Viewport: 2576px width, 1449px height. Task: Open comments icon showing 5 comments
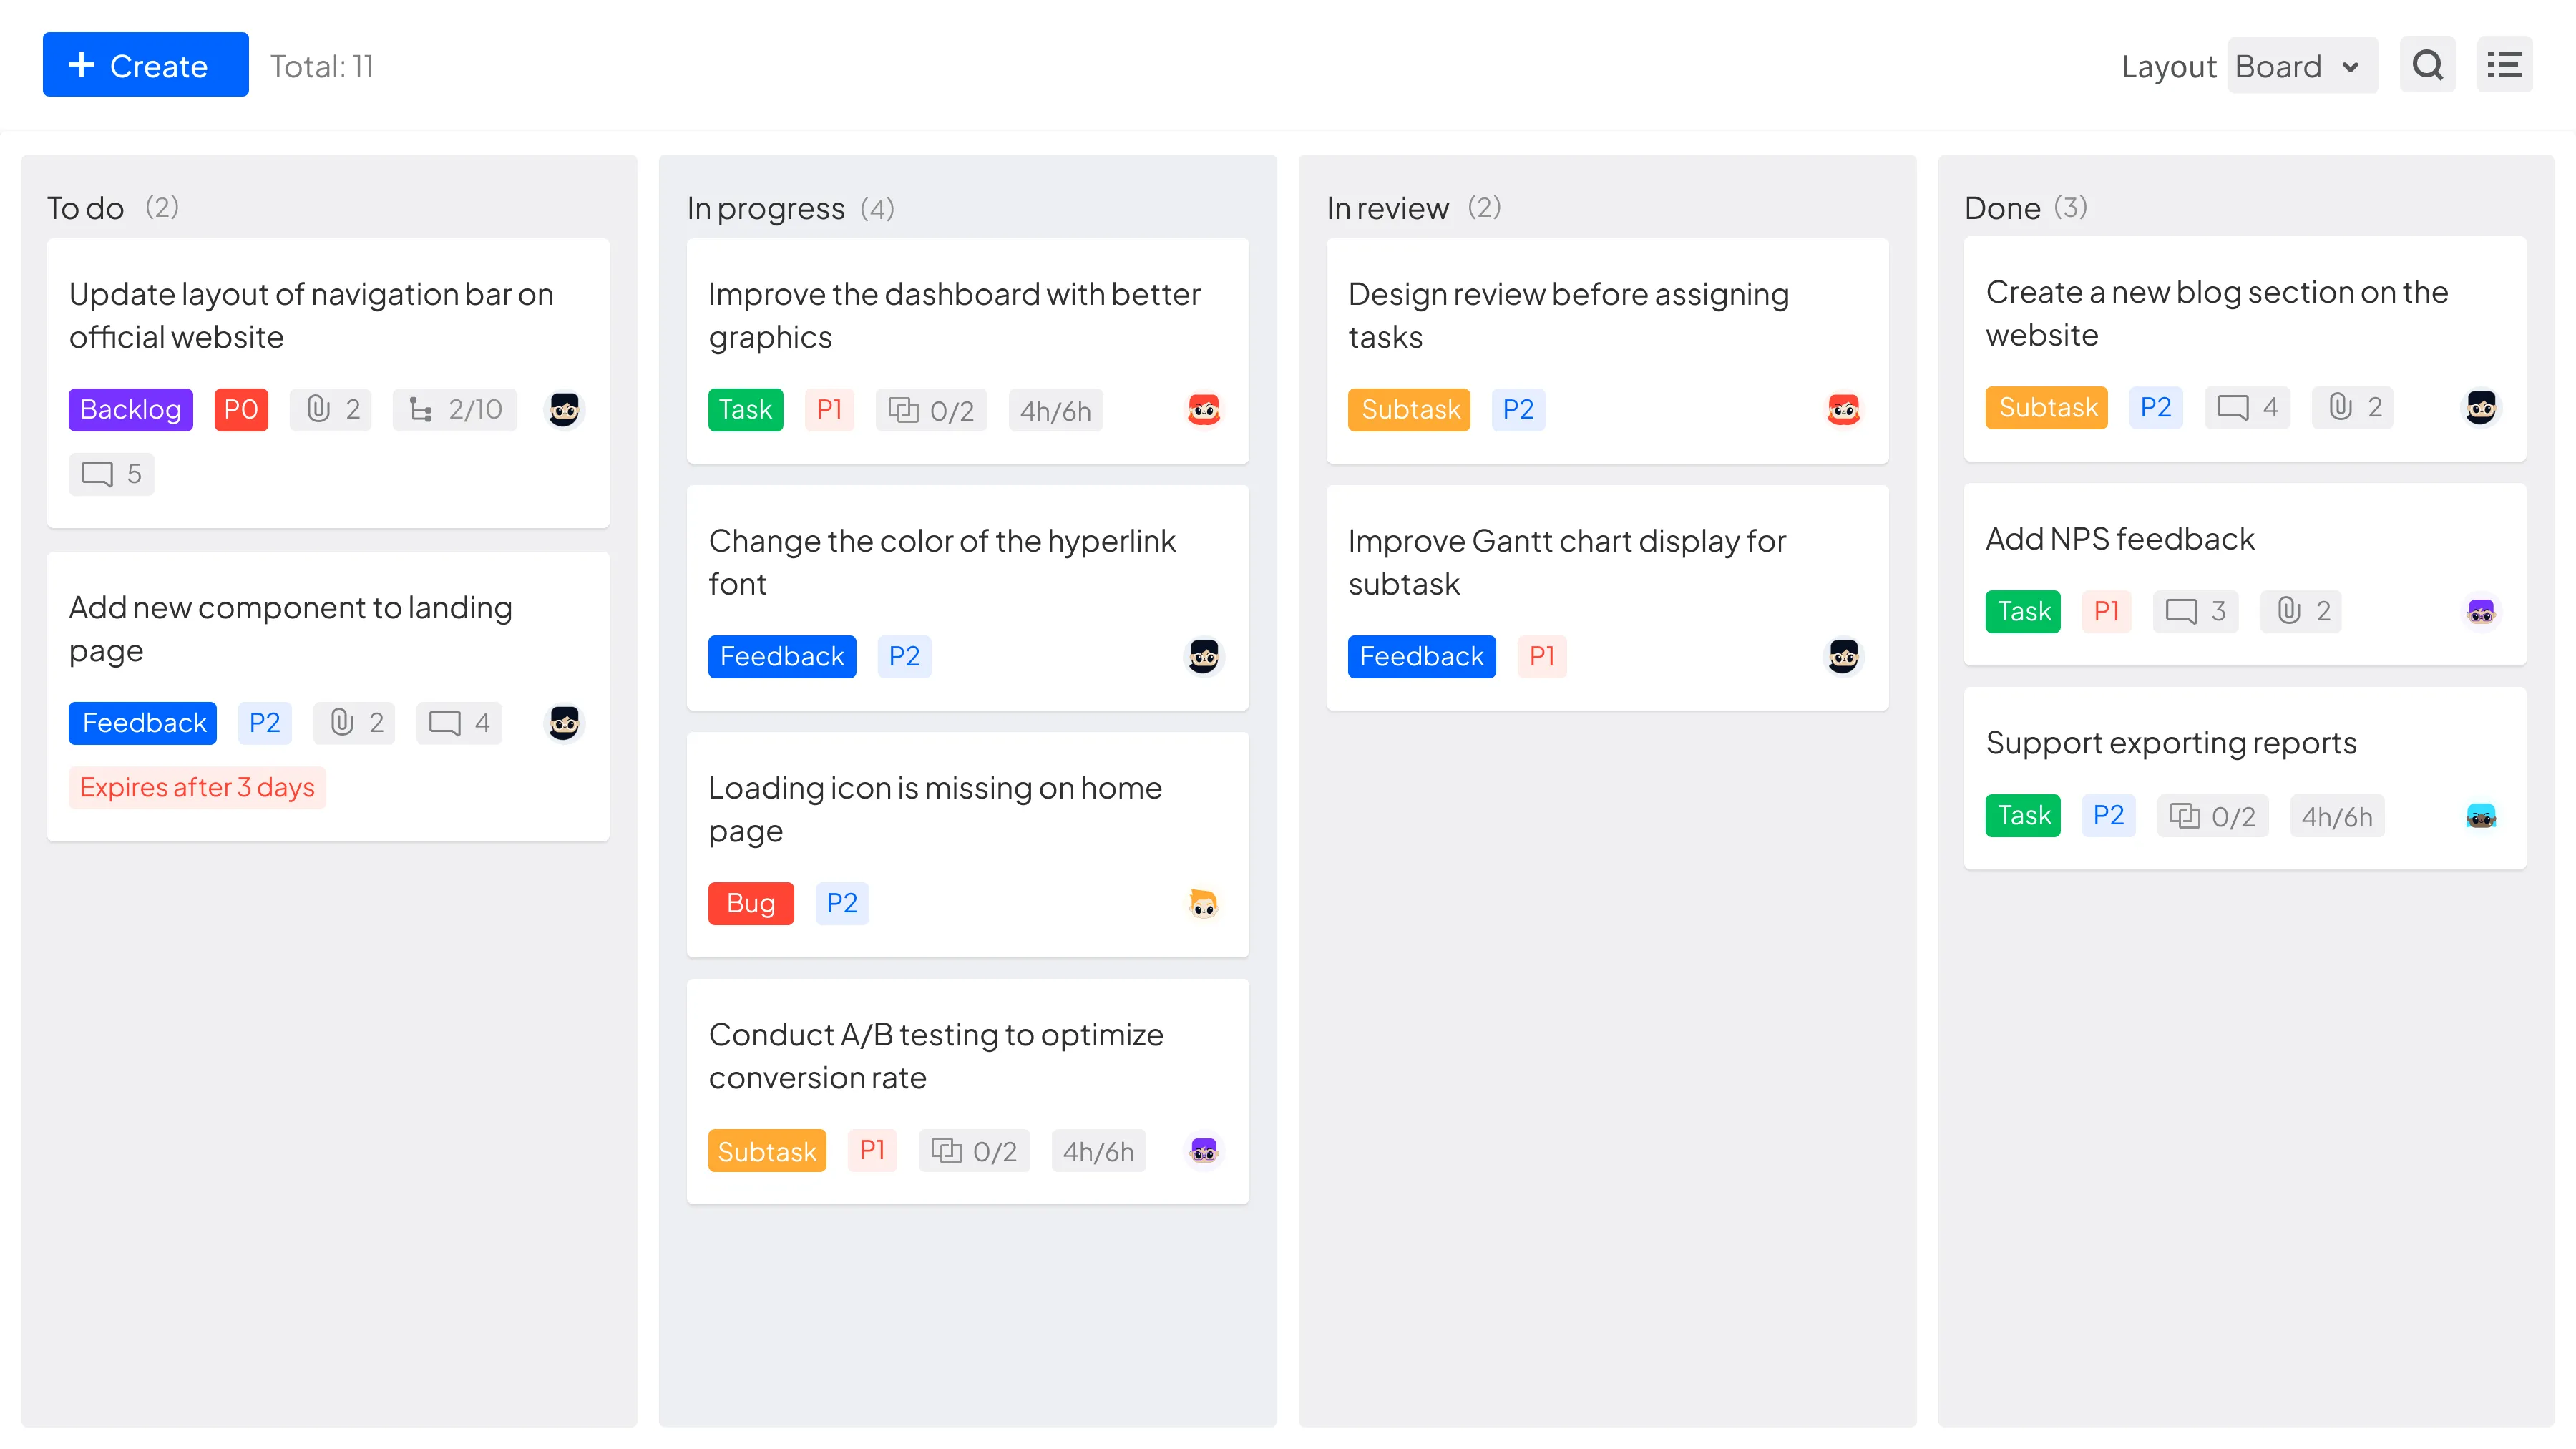tap(98, 474)
